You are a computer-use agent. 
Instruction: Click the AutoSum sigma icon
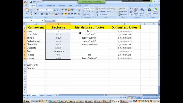pos(130,9)
